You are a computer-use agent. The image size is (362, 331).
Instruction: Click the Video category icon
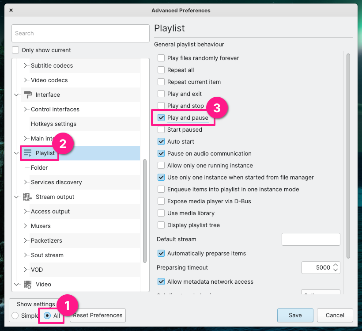(27, 284)
